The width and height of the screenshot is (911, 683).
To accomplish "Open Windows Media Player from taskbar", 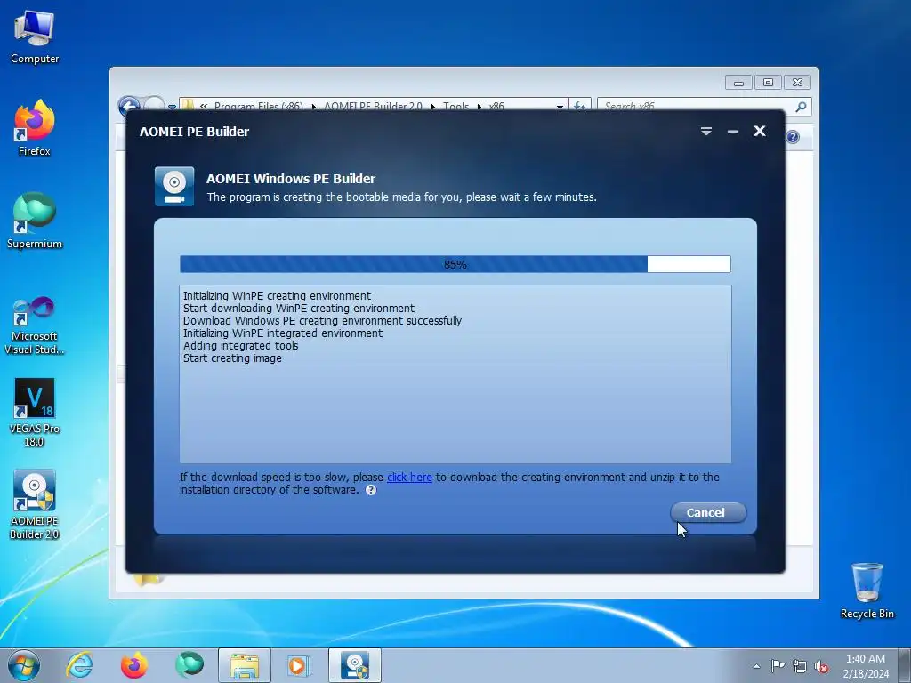I will coord(299,665).
